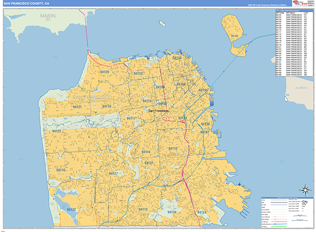Image resolution: width=316 pixels, height=232 pixels.
Task: Click ZIP code 94129 on the map
Action: 104,72
